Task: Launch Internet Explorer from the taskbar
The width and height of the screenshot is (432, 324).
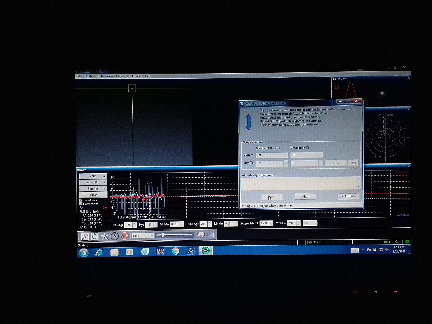Action: click(x=99, y=253)
